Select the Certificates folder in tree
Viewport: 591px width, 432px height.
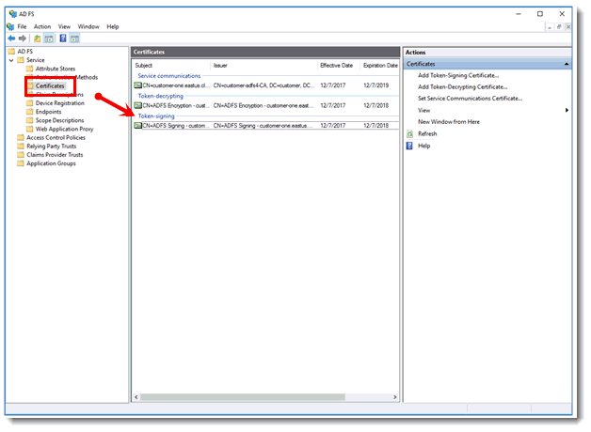(49, 85)
